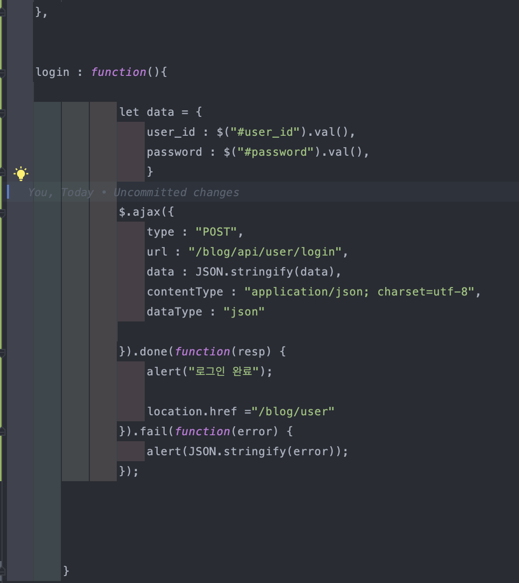Click the 'function' keyword in .done(
This screenshot has height=583, width=519.
coord(202,352)
